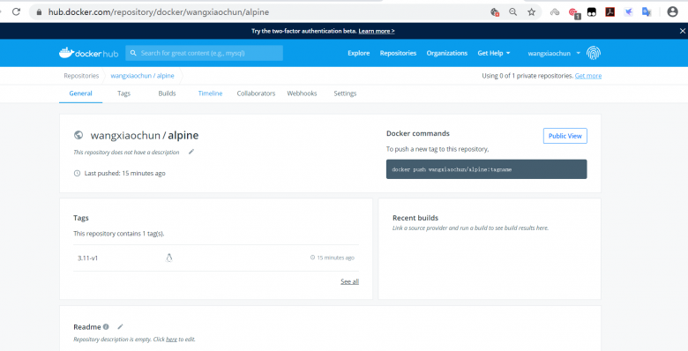Click See all tags link
This screenshot has width=688, height=351.
pyautogui.click(x=349, y=281)
